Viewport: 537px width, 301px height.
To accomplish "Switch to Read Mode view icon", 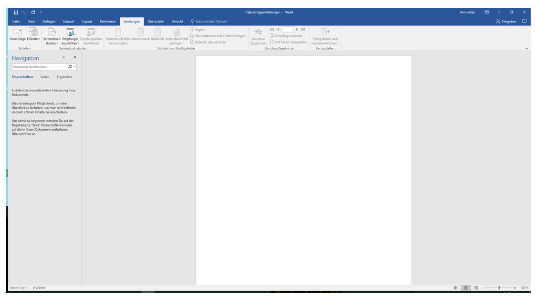I will pyautogui.click(x=455, y=288).
